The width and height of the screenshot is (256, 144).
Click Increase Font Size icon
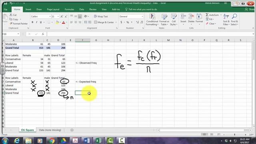click(x=62, y=16)
